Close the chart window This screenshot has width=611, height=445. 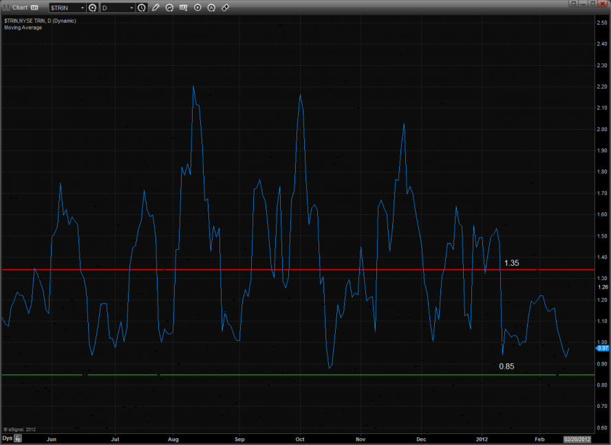pos(603,3)
